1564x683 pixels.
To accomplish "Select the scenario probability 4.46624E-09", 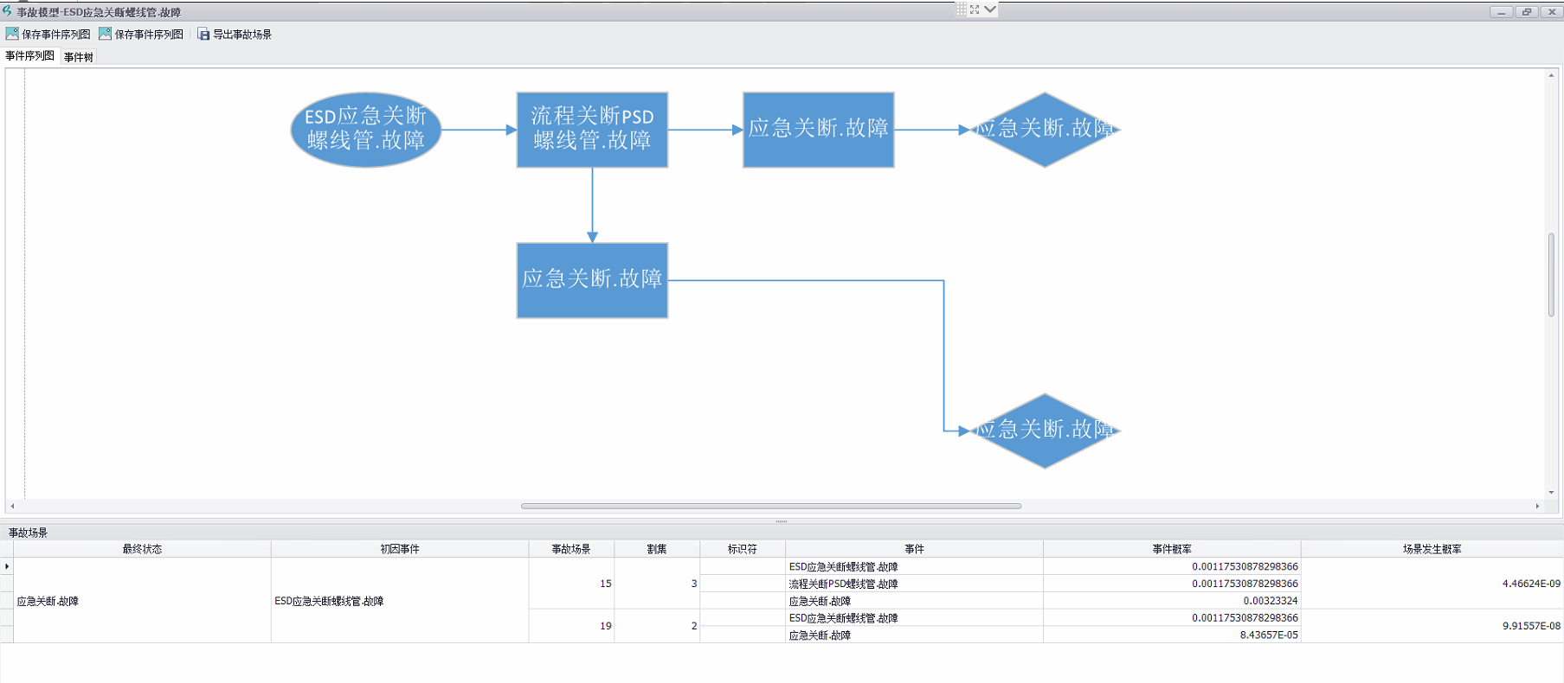I will click(x=1432, y=584).
